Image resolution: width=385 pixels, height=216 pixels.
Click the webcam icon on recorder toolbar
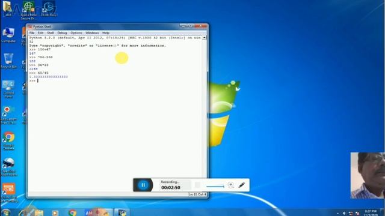230,185
